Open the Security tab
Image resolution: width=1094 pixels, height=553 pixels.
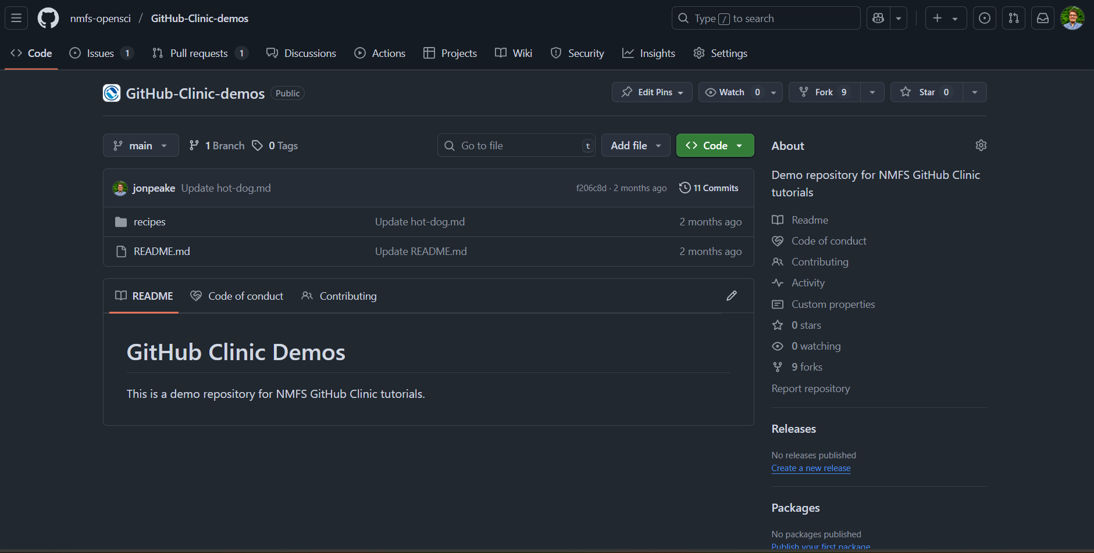(578, 53)
